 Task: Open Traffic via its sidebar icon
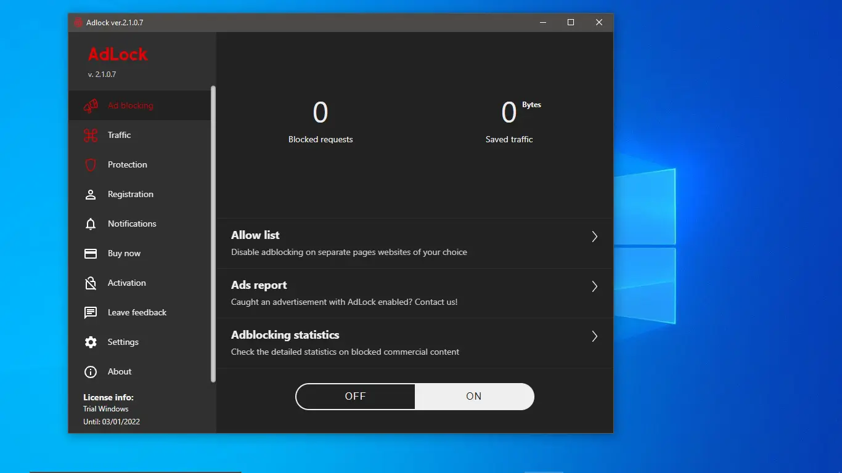[90, 135]
